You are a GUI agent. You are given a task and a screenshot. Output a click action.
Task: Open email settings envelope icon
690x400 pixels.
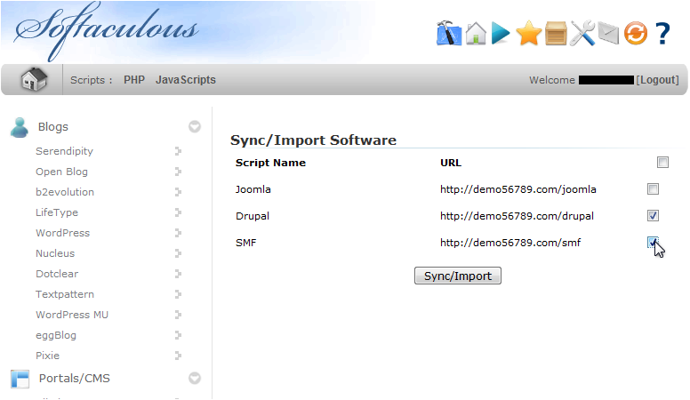(608, 34)
